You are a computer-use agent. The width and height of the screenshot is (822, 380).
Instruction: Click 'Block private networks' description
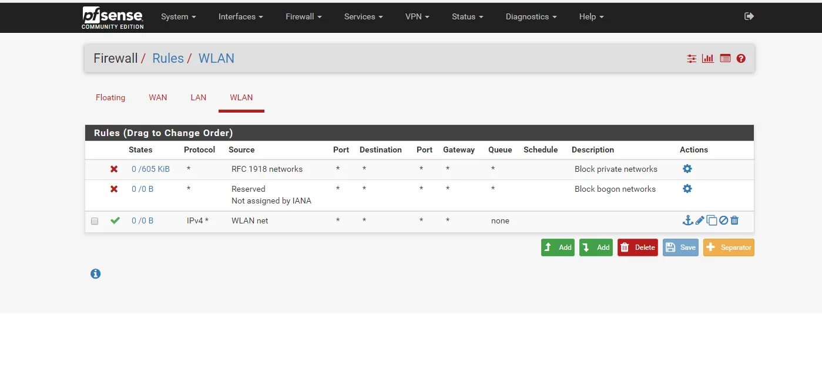616,169
